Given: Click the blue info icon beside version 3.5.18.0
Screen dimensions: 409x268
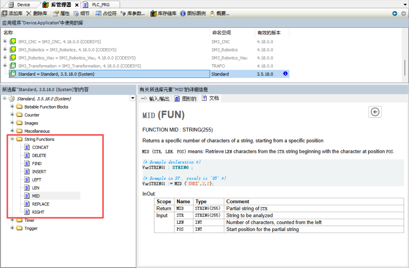Looking at the screenshot, I should click(285, 74).
